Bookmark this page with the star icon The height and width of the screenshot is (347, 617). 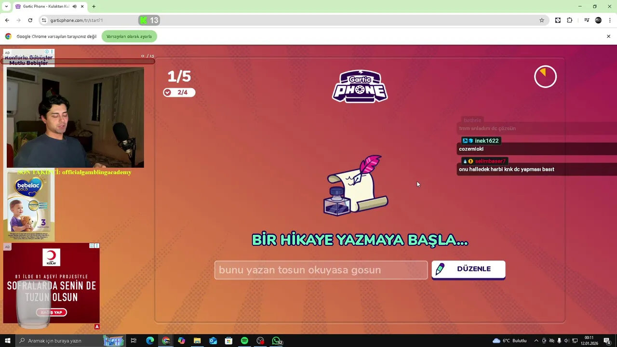point(542,20)
